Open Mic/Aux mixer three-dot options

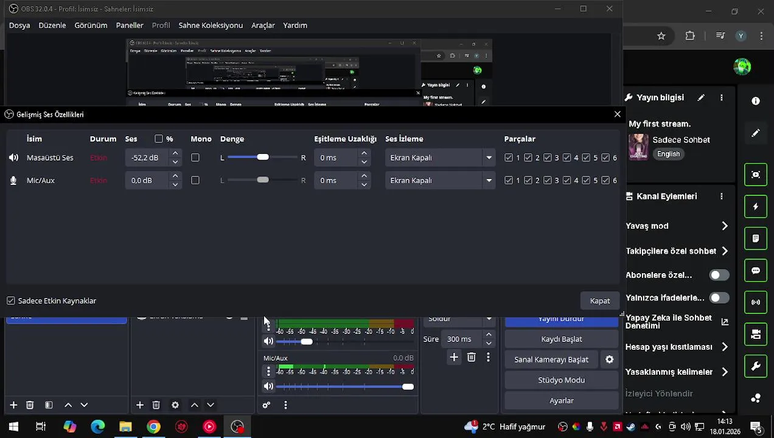(268, 371)
